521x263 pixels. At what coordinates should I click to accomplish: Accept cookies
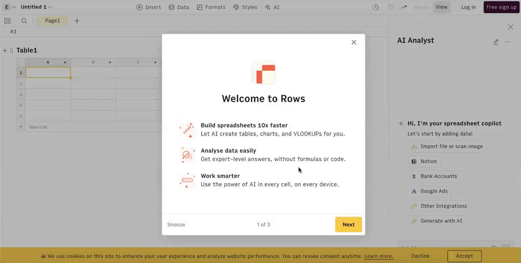tap(464, 256)
